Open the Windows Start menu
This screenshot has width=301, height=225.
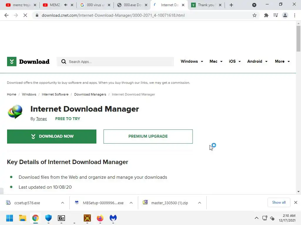pos(9,218)
